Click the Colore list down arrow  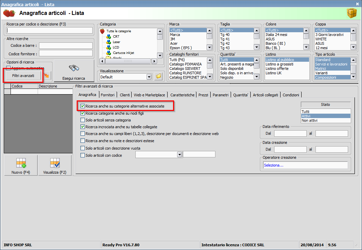coord(306,47)
